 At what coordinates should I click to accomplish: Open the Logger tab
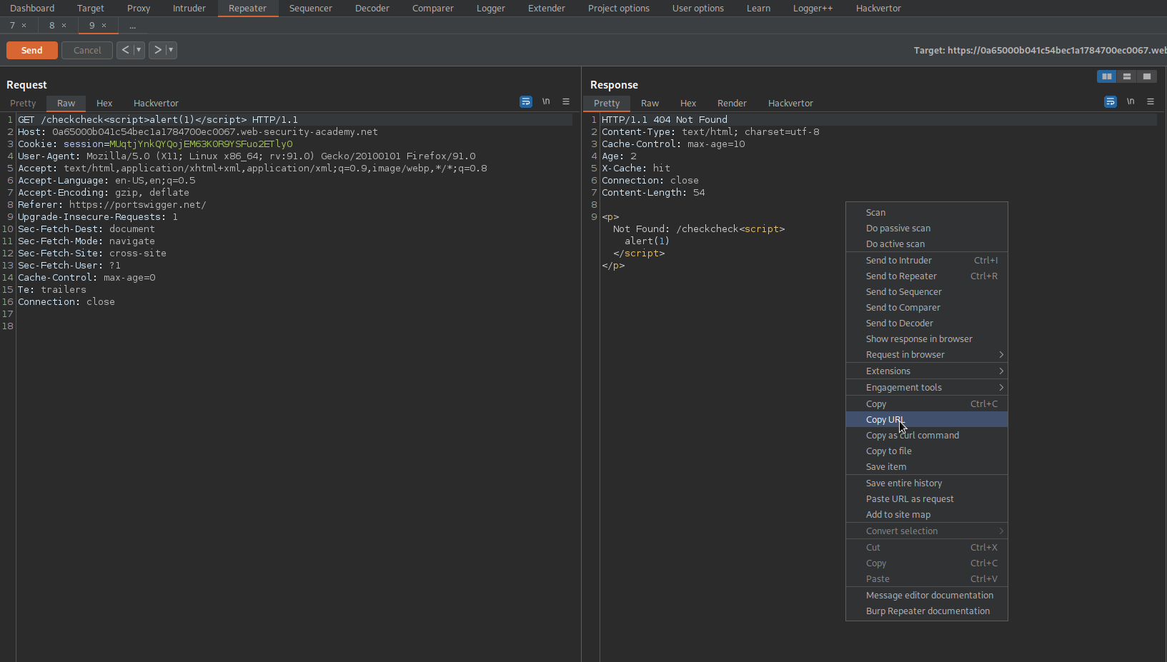click(x=491, y=9)
